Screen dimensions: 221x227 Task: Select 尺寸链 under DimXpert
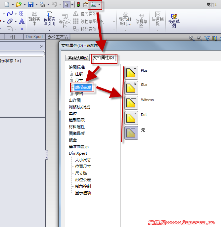[x=81, y=173]
